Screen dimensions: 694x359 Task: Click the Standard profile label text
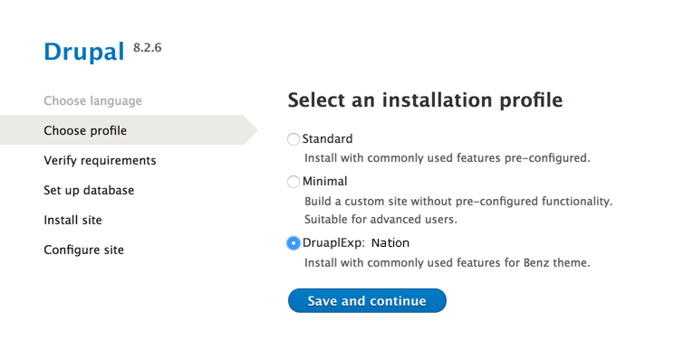click(328, 138)
